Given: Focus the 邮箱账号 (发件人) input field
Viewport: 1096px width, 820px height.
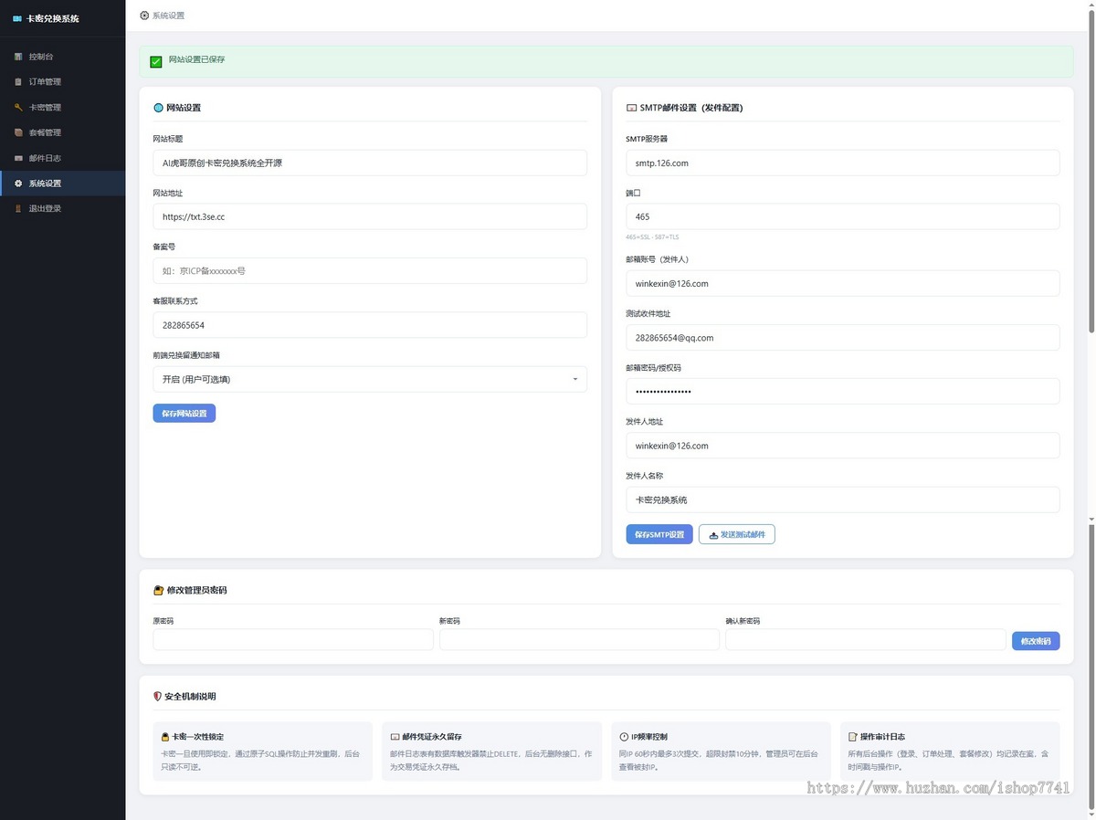Looking at the screenshot, I should click(x=843, y=283).
